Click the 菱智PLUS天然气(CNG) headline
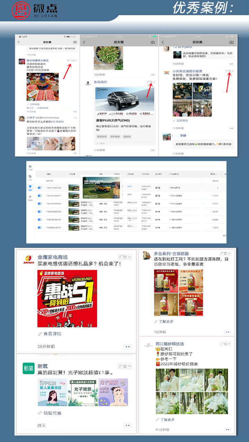Screen dimensions: 249x442 click(x=113, y=121)
